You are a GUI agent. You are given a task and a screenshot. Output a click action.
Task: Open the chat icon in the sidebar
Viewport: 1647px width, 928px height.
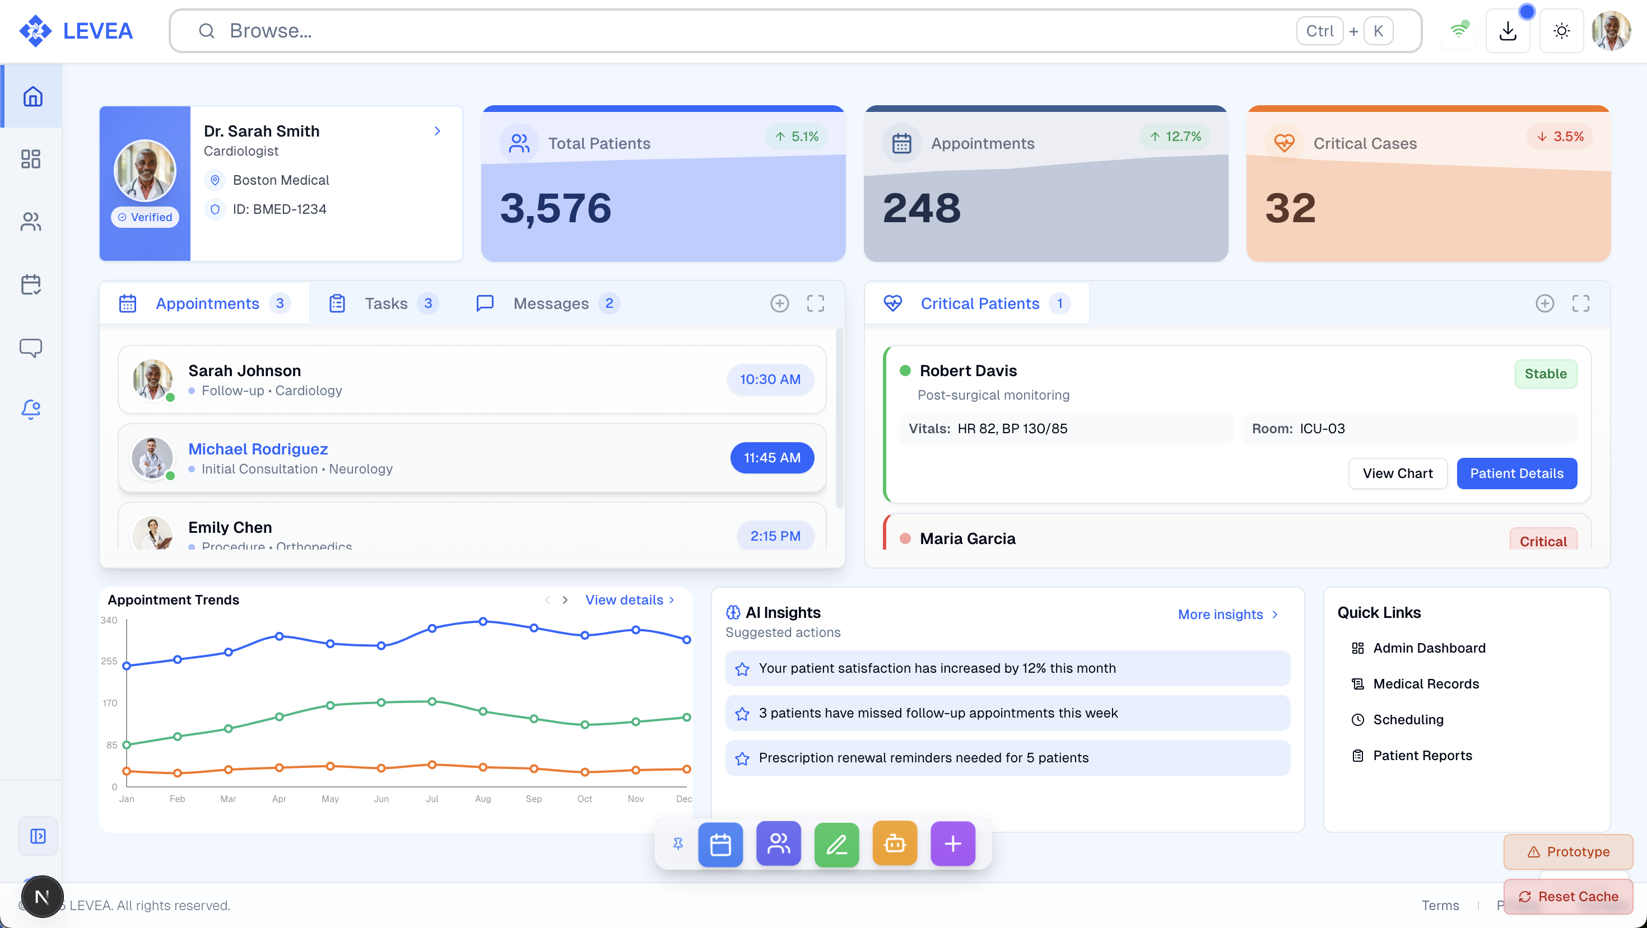pyautogui.click(x=31, y=348)
